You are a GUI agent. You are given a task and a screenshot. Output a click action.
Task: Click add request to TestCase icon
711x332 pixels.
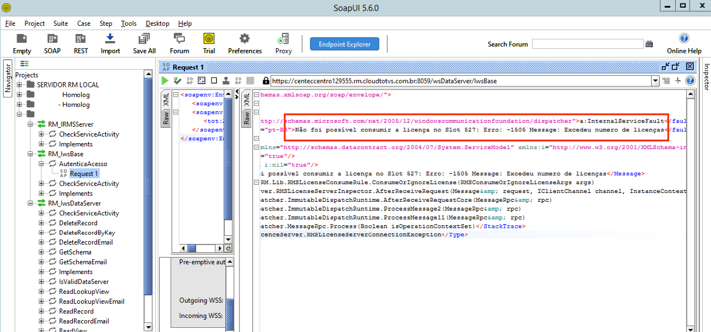click(x=177, y=80)
